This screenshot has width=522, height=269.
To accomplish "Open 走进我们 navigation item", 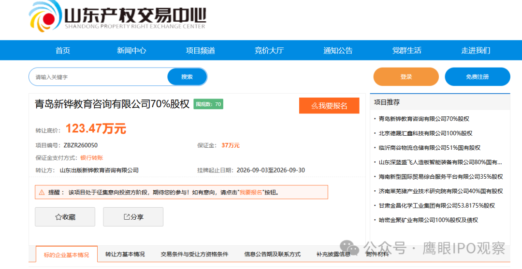I will 476,50.
